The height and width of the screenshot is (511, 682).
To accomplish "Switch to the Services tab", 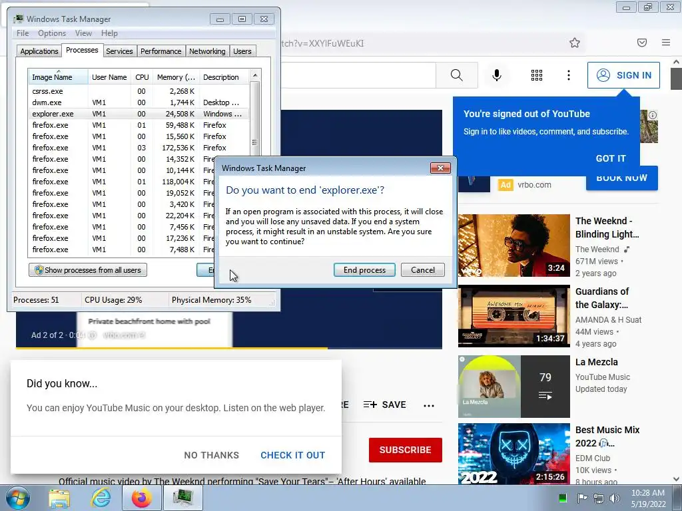I will pyautogui.click(x=119, y=51).
